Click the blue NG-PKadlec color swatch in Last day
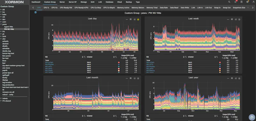This screenshot has width=256, height=121. click(119, 64)
